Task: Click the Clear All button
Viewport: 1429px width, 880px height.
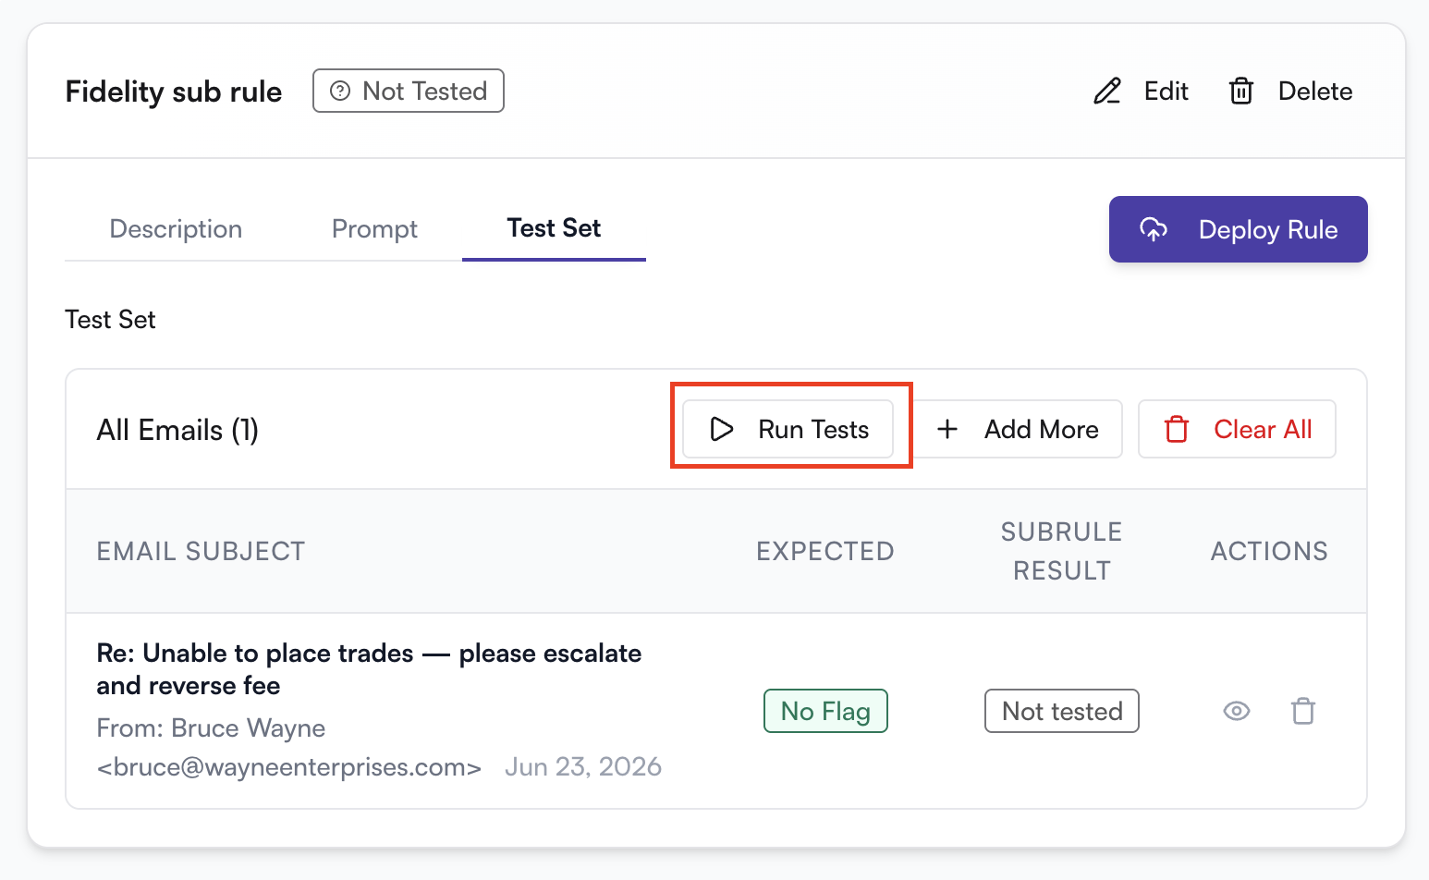Action: [1237, 429]
